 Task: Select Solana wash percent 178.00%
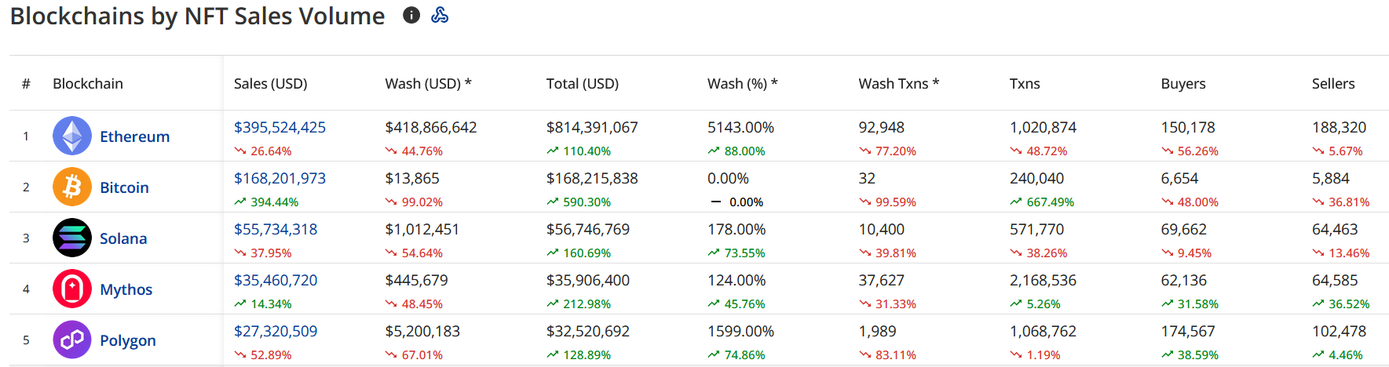point(737,229)
